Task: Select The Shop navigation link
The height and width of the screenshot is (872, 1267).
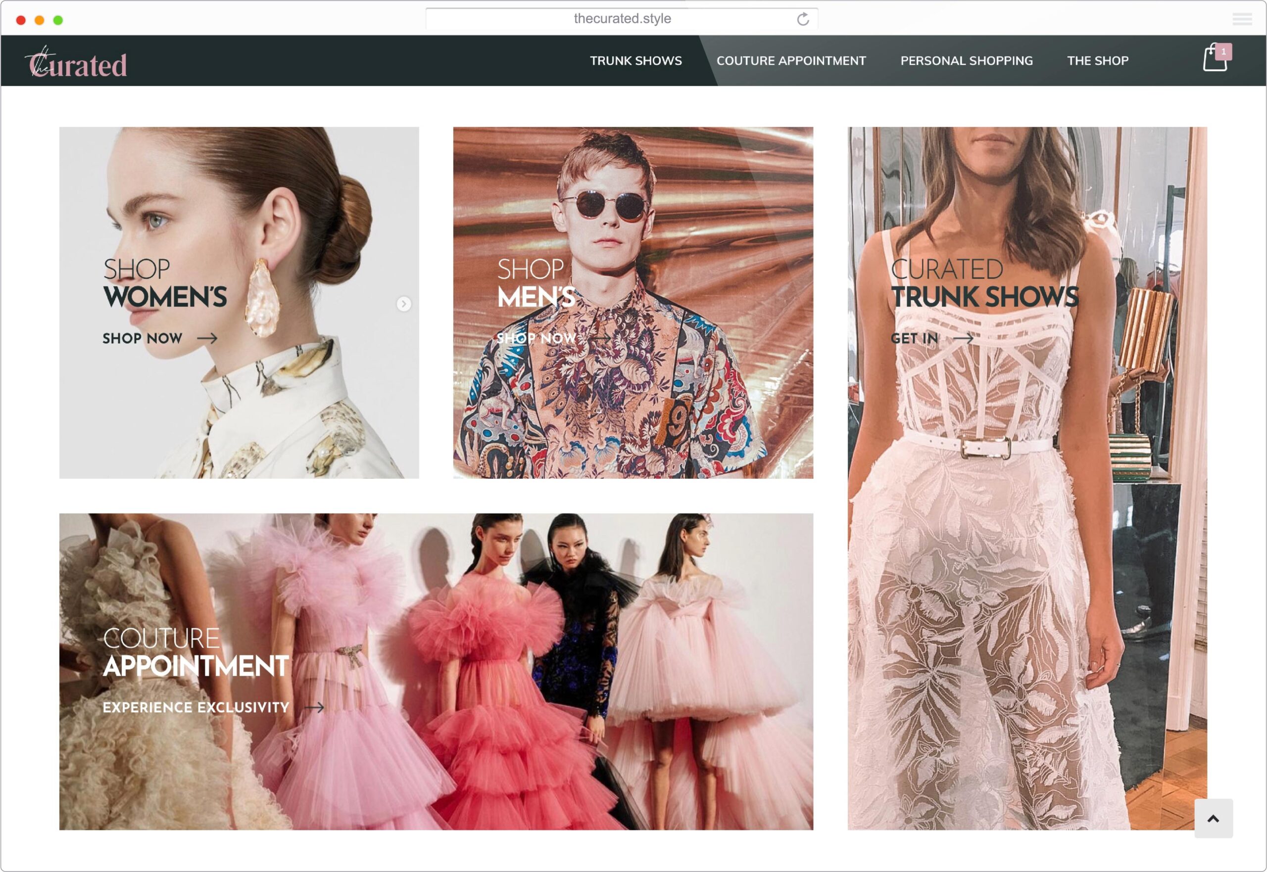Action: [1098, 61]
